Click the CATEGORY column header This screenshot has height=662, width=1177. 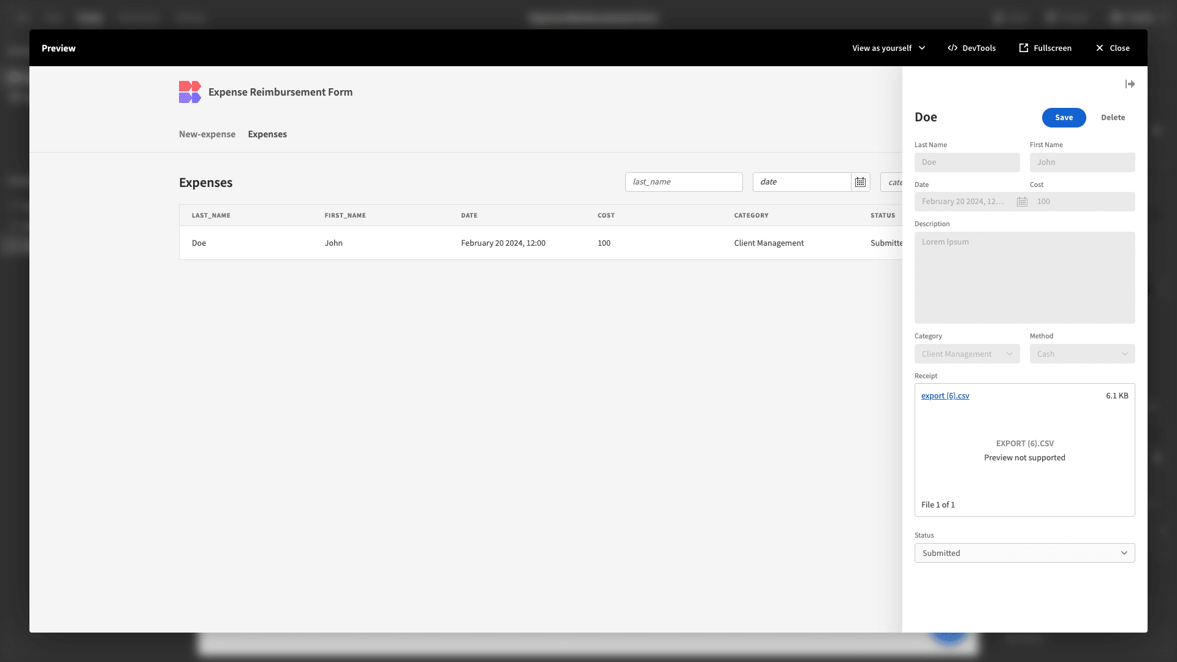click(x=751, y=216)
